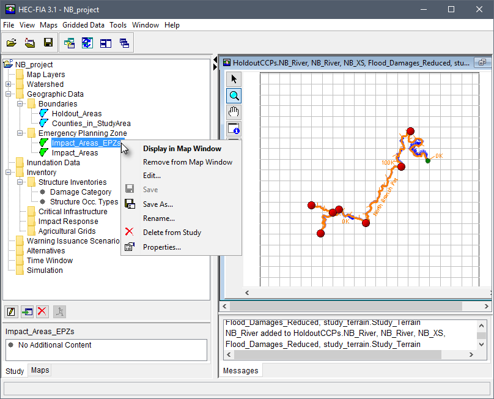This screenshot has height=399, width=494.
Task: Click the tile windows toolbar icon
Action: tap(106, 43)
